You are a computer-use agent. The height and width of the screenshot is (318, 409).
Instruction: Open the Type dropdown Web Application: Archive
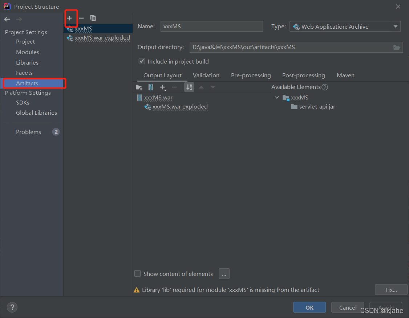click(x=345, y=26)
